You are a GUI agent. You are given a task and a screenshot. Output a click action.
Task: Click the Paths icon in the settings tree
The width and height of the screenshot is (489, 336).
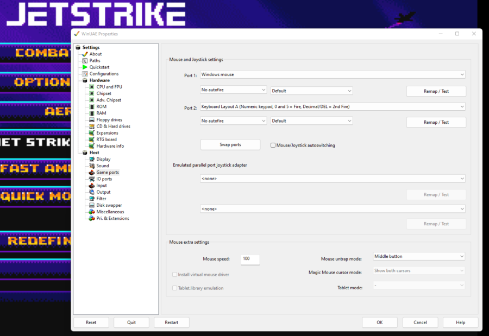point(85,60)
